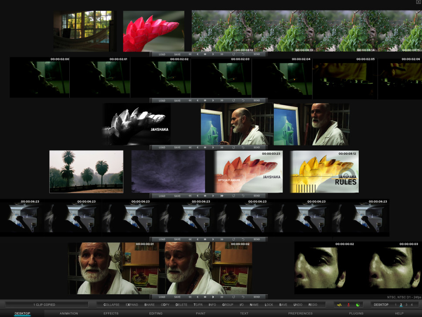
Task: Click the Name button
Action: click(x=254, y=305)
